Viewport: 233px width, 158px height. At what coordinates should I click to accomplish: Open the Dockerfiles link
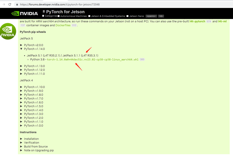pos(63,25)
